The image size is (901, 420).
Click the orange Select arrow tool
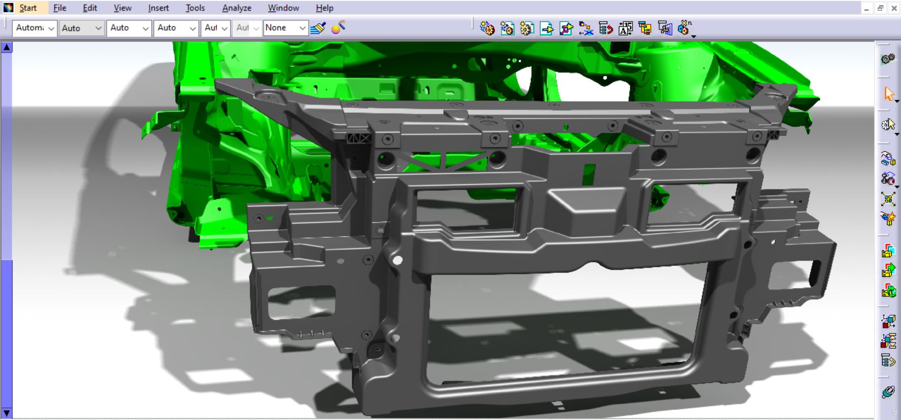point(888,94)
